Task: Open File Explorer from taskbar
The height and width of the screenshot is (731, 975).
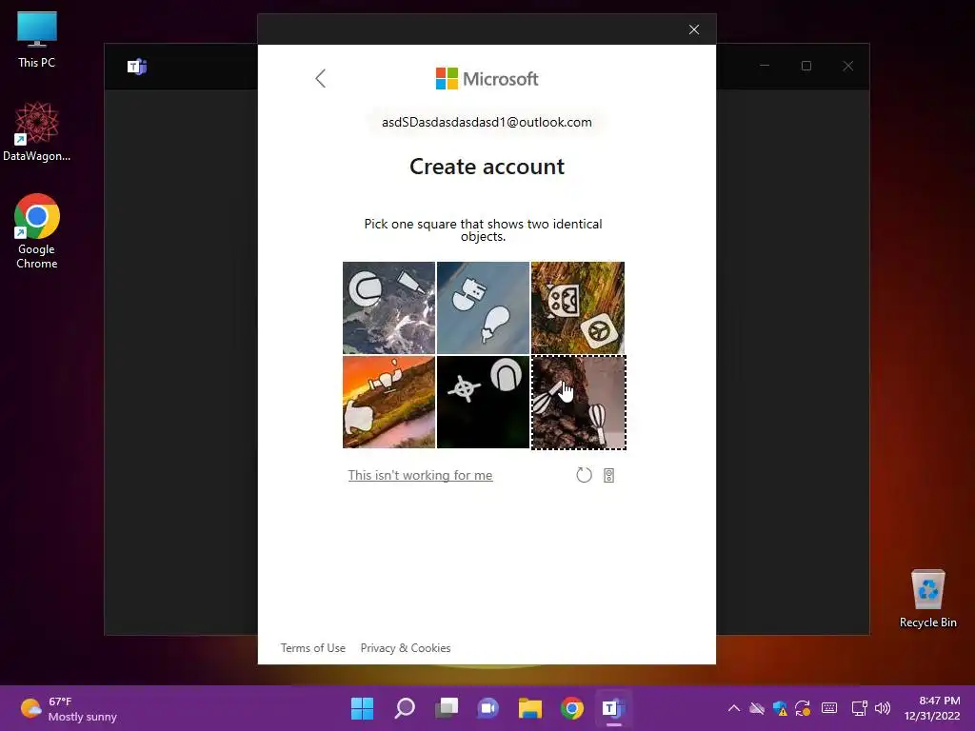Action: (530, 708)
